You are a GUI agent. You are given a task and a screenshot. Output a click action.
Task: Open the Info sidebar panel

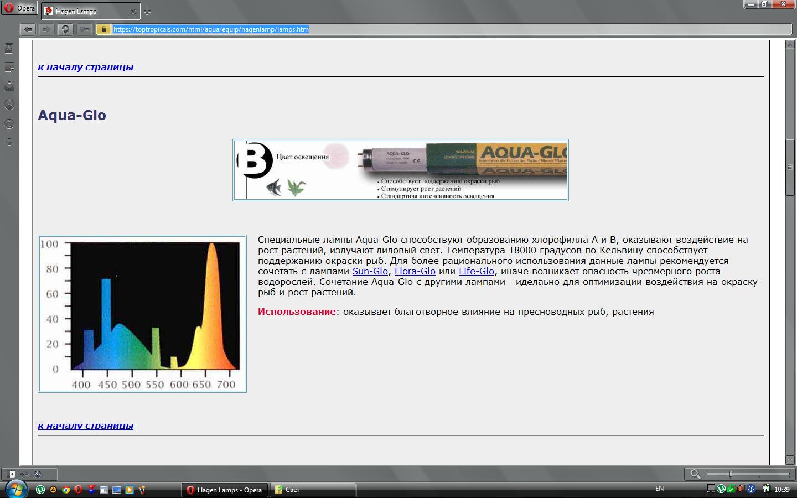point(9,123)
